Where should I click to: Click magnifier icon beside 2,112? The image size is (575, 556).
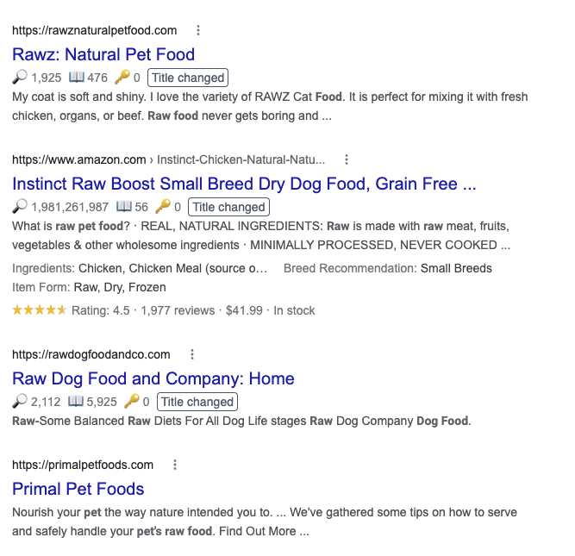coord(20,402)
